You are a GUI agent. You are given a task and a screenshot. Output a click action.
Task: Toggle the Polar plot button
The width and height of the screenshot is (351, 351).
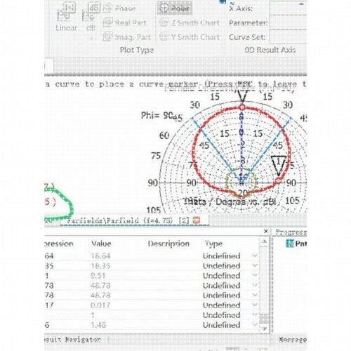click(x=175, y=8)
